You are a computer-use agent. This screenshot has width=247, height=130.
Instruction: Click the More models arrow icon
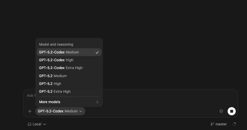97,102
